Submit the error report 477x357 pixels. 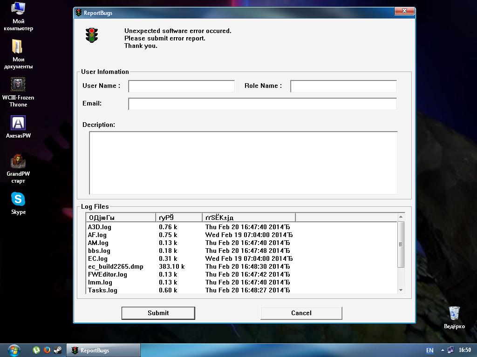158,313
